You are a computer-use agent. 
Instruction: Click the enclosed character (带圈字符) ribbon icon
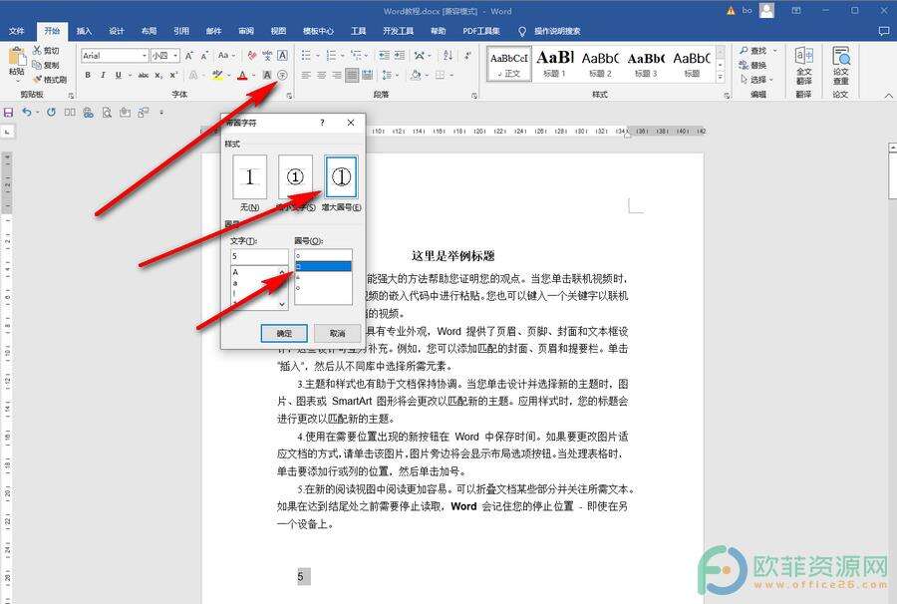tap(282, 75)
